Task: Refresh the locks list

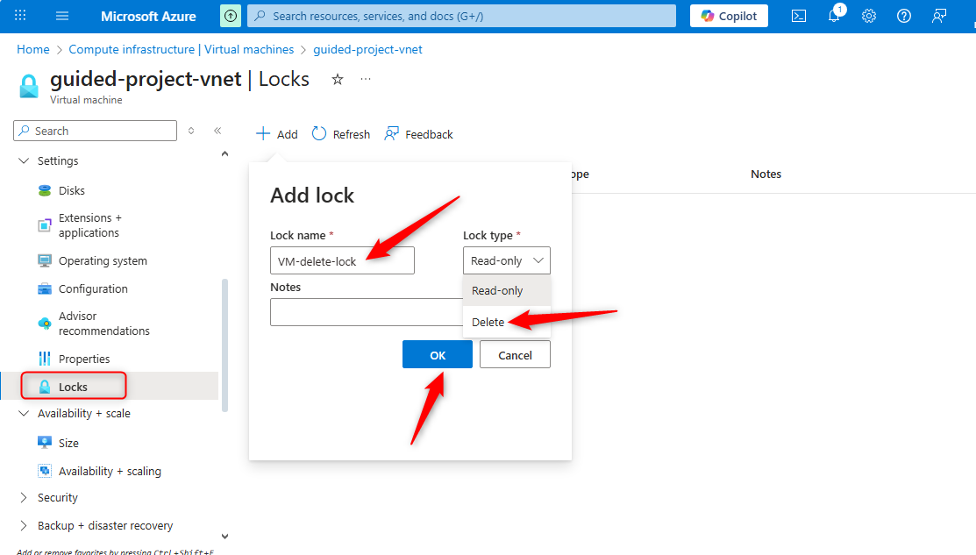Action: click(341, 134)
